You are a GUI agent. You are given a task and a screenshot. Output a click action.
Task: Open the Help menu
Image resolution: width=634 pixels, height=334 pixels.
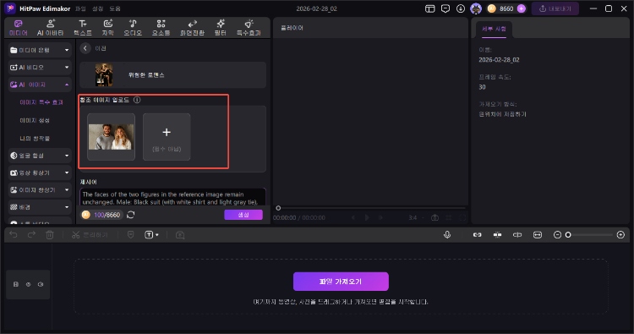115,8
